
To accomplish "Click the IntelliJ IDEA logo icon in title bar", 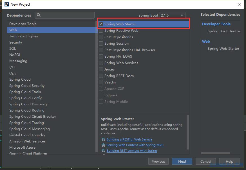I will (x=7, y=4).
